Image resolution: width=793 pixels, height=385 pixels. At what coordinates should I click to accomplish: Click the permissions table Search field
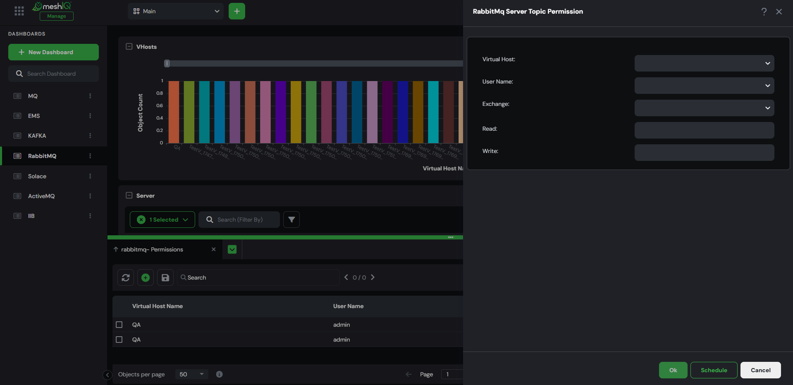coord(258,277)
